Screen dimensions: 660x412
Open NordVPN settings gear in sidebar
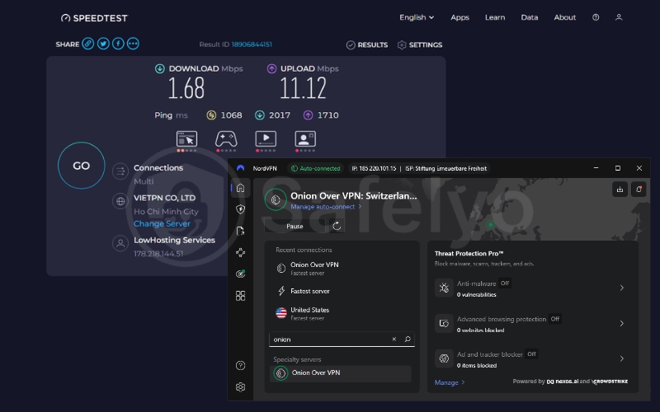(x=240, y=386)
